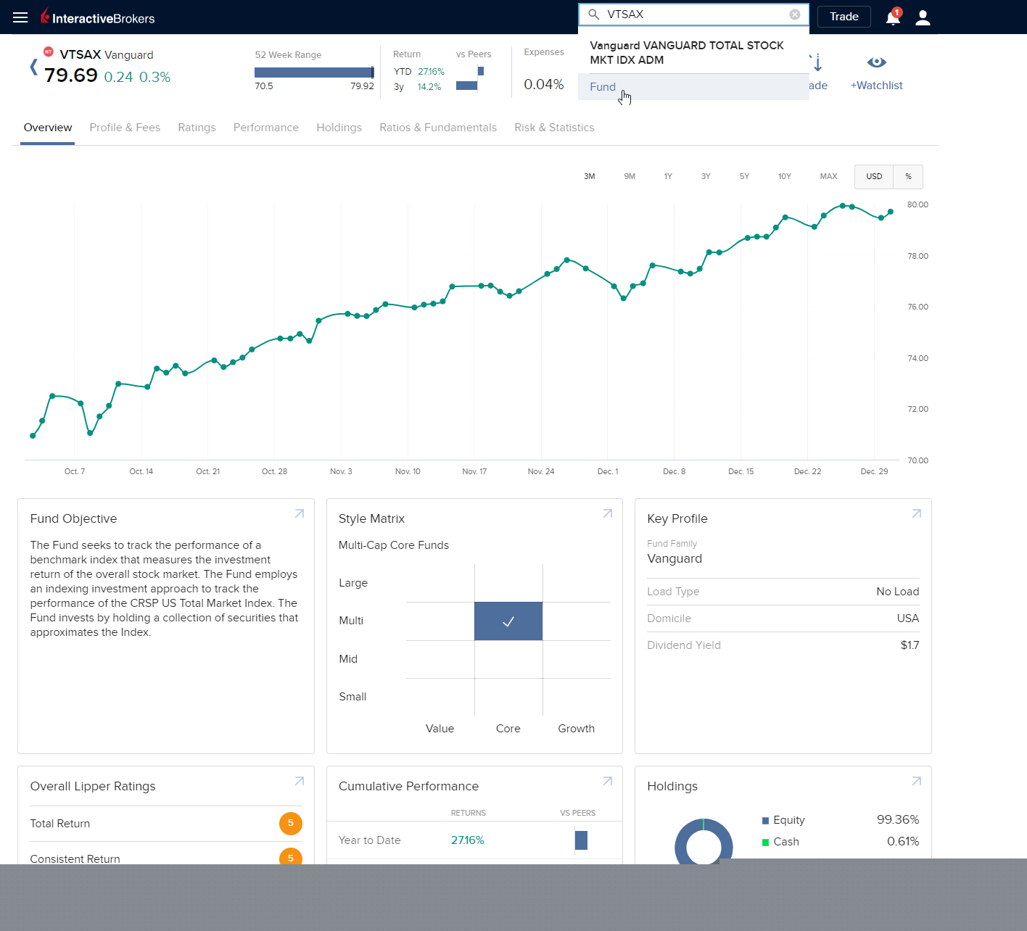Click the Equity blue legend swatch
This screenshot has height=931, width=1027.
tap(765, 821)
